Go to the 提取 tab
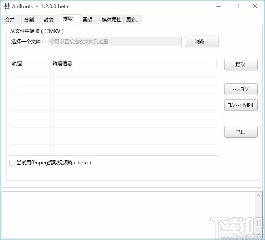This screenshot has height=240, width=265. [x=70, y=19]
